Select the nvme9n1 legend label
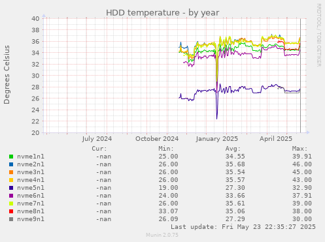The image size is (325, 242). coord(31,219)
